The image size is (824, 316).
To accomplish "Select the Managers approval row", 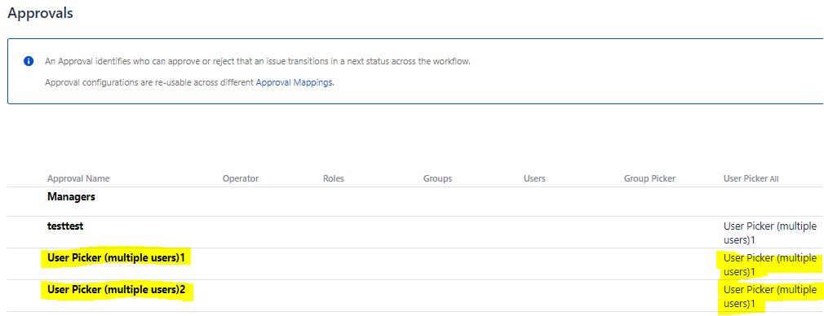I will point(415,201).
